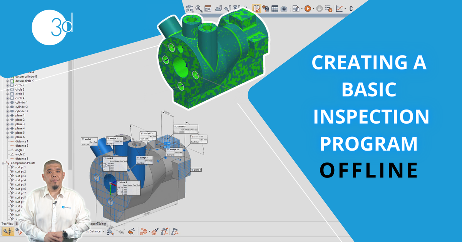The image size is (462, 242).
Task: Open the A1 magnifier inspect tool
Action: point(199,8)
